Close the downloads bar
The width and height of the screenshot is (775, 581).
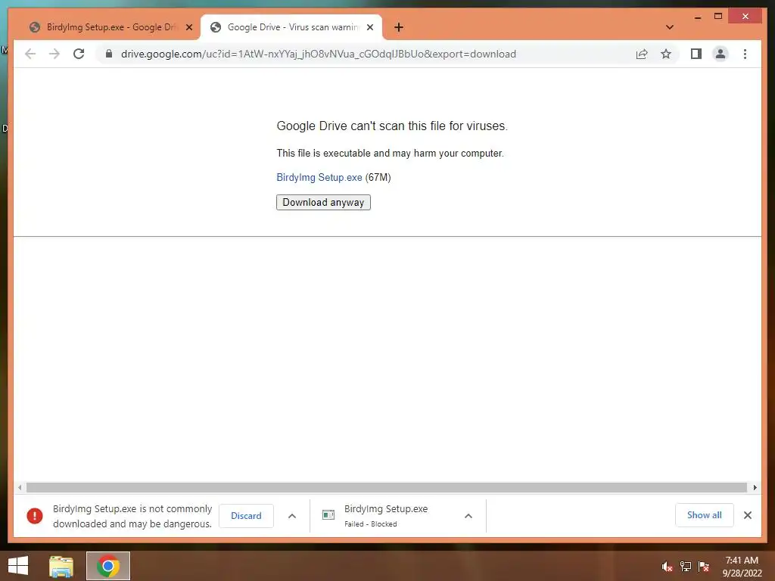click(x=748, y=515)
